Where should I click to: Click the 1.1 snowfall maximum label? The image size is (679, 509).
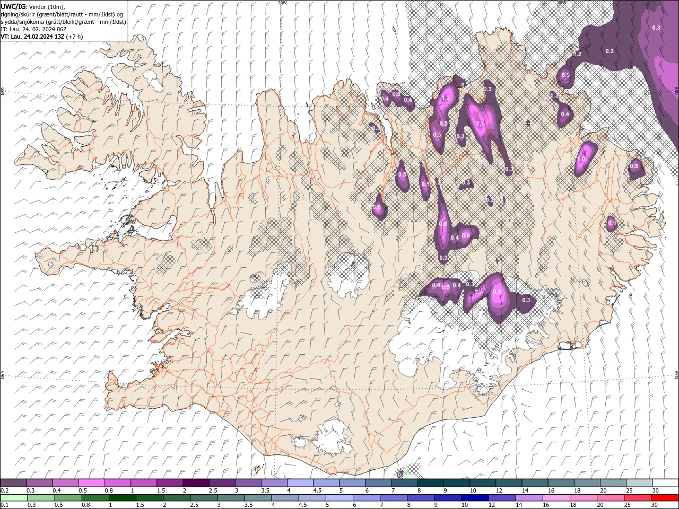click(x=481, y=124)
